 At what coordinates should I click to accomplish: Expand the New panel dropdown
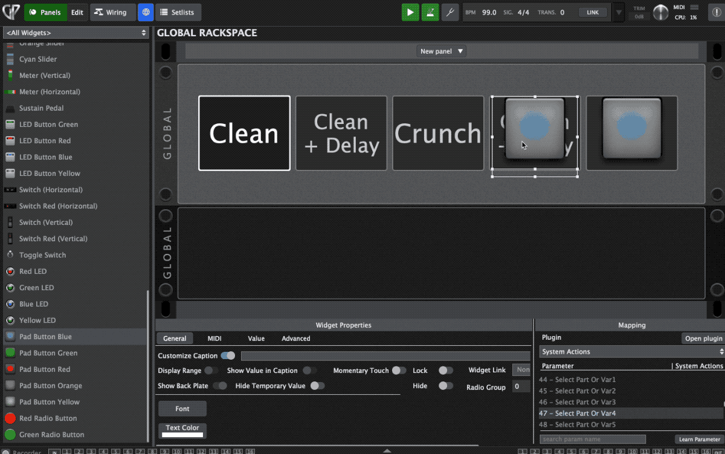[x=442, y=51]
